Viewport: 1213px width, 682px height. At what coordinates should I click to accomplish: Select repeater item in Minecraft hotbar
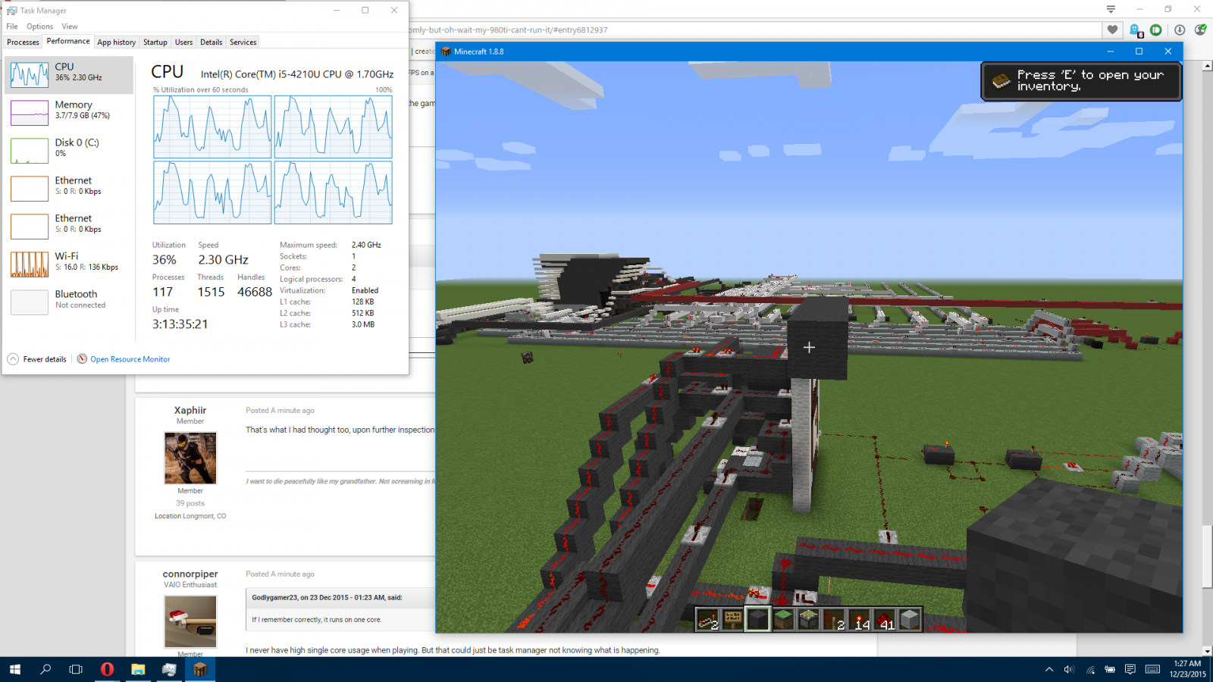pos(707,620)
